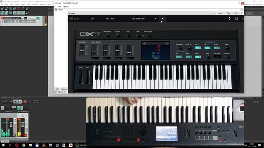
Task: Open dropdown arrow at DX7 V top-right corner
Action: [x=242, y=18]
